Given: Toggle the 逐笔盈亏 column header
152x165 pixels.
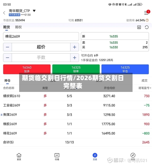Looking at the screenshot, I should pos(145,88).
